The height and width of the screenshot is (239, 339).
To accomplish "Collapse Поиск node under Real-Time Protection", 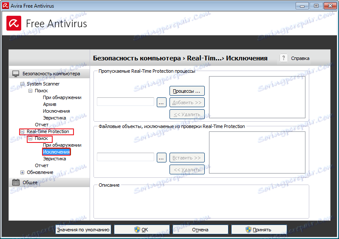I will coord(31,138).
